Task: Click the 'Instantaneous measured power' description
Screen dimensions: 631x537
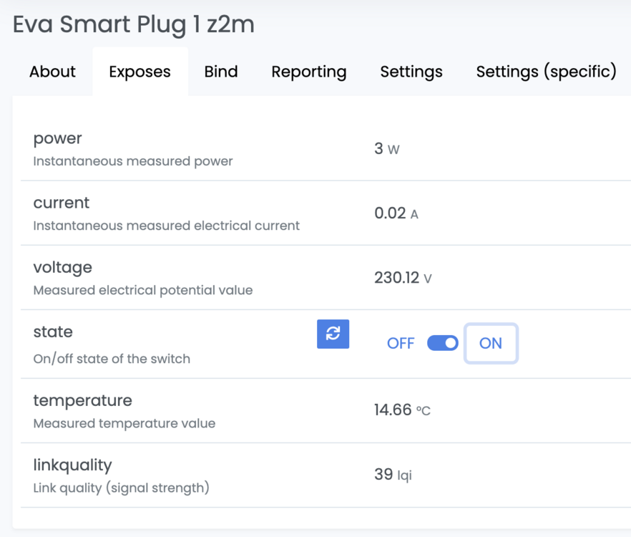Action: (x=133, y=161)
